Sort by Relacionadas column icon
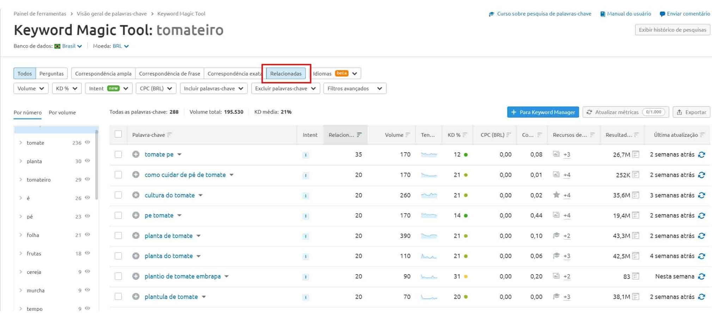The image size is (712, 320). 359,135
